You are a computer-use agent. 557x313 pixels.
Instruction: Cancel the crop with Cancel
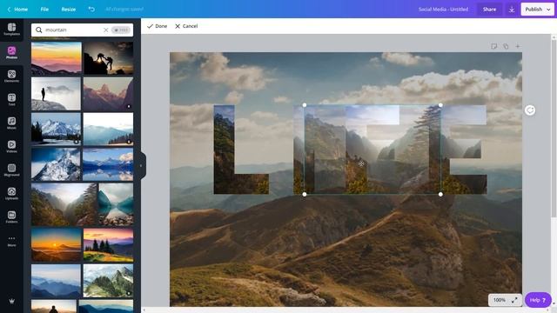[x=186, y=26]
